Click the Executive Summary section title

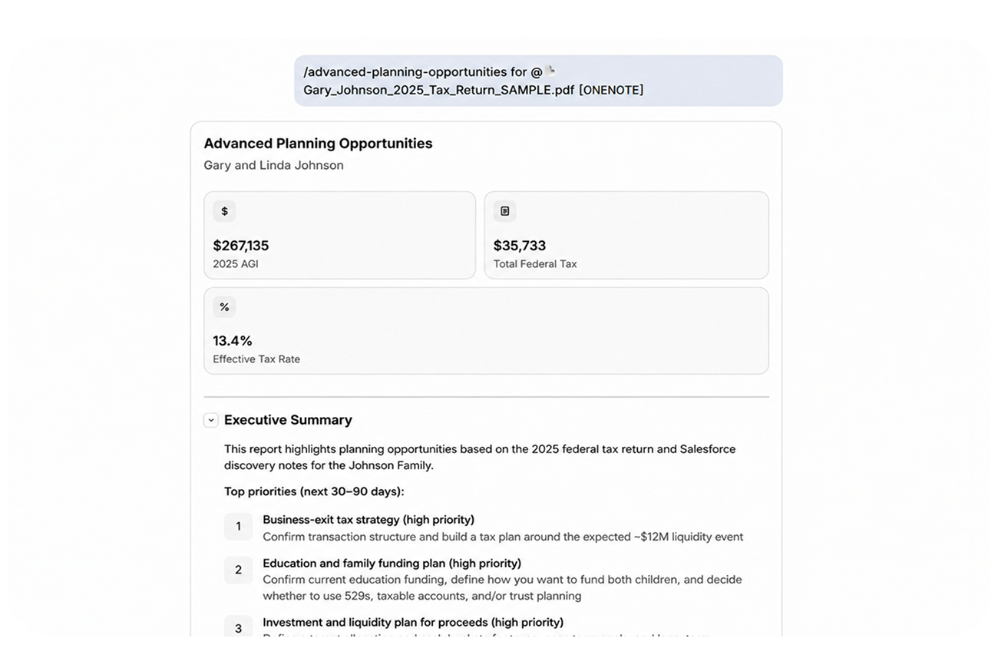pyautogui.click(x=288, y=420)
